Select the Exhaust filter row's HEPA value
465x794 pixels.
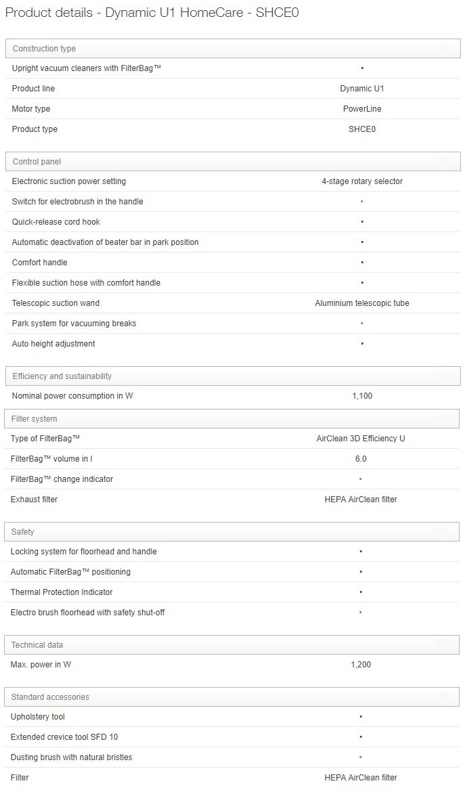(361, 500)
